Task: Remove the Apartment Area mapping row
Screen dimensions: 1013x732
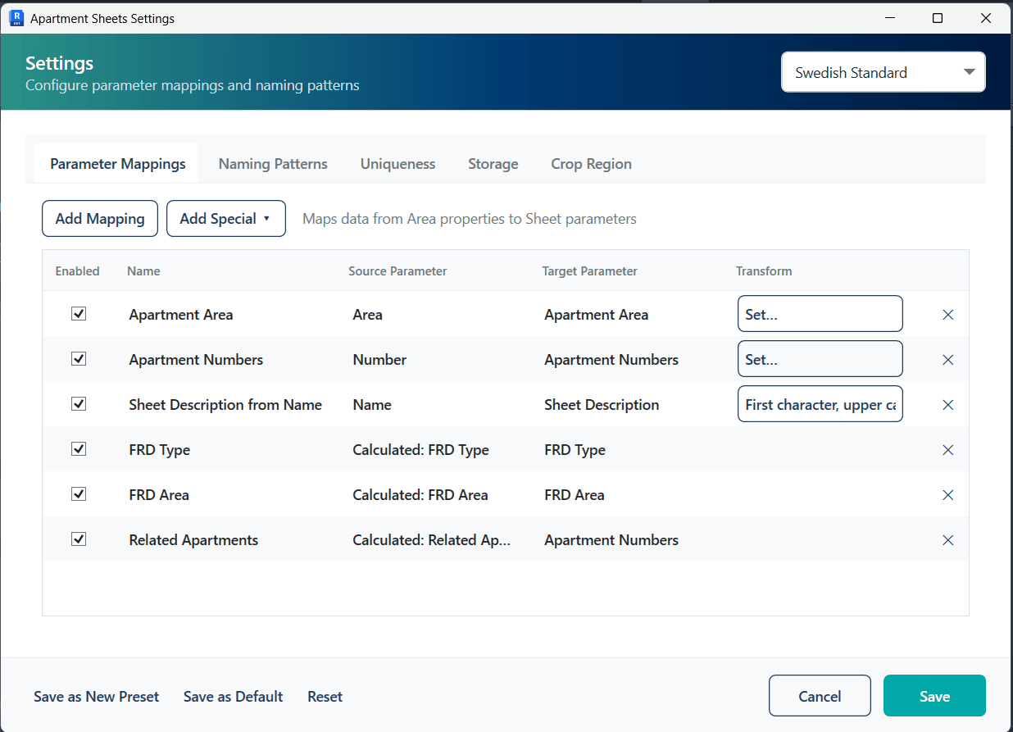Action: 948,315
